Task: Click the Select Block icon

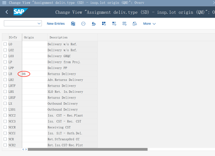Action: point(114,24)
